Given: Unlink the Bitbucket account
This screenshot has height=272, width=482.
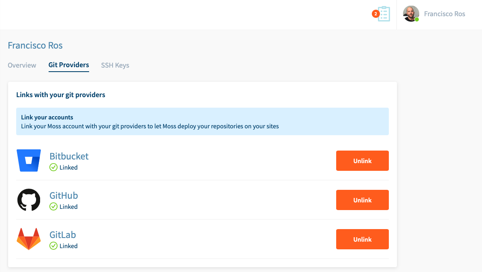Looking at the screenshot, I should click(363, 161).
